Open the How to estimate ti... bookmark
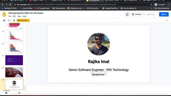 [129, 8]
